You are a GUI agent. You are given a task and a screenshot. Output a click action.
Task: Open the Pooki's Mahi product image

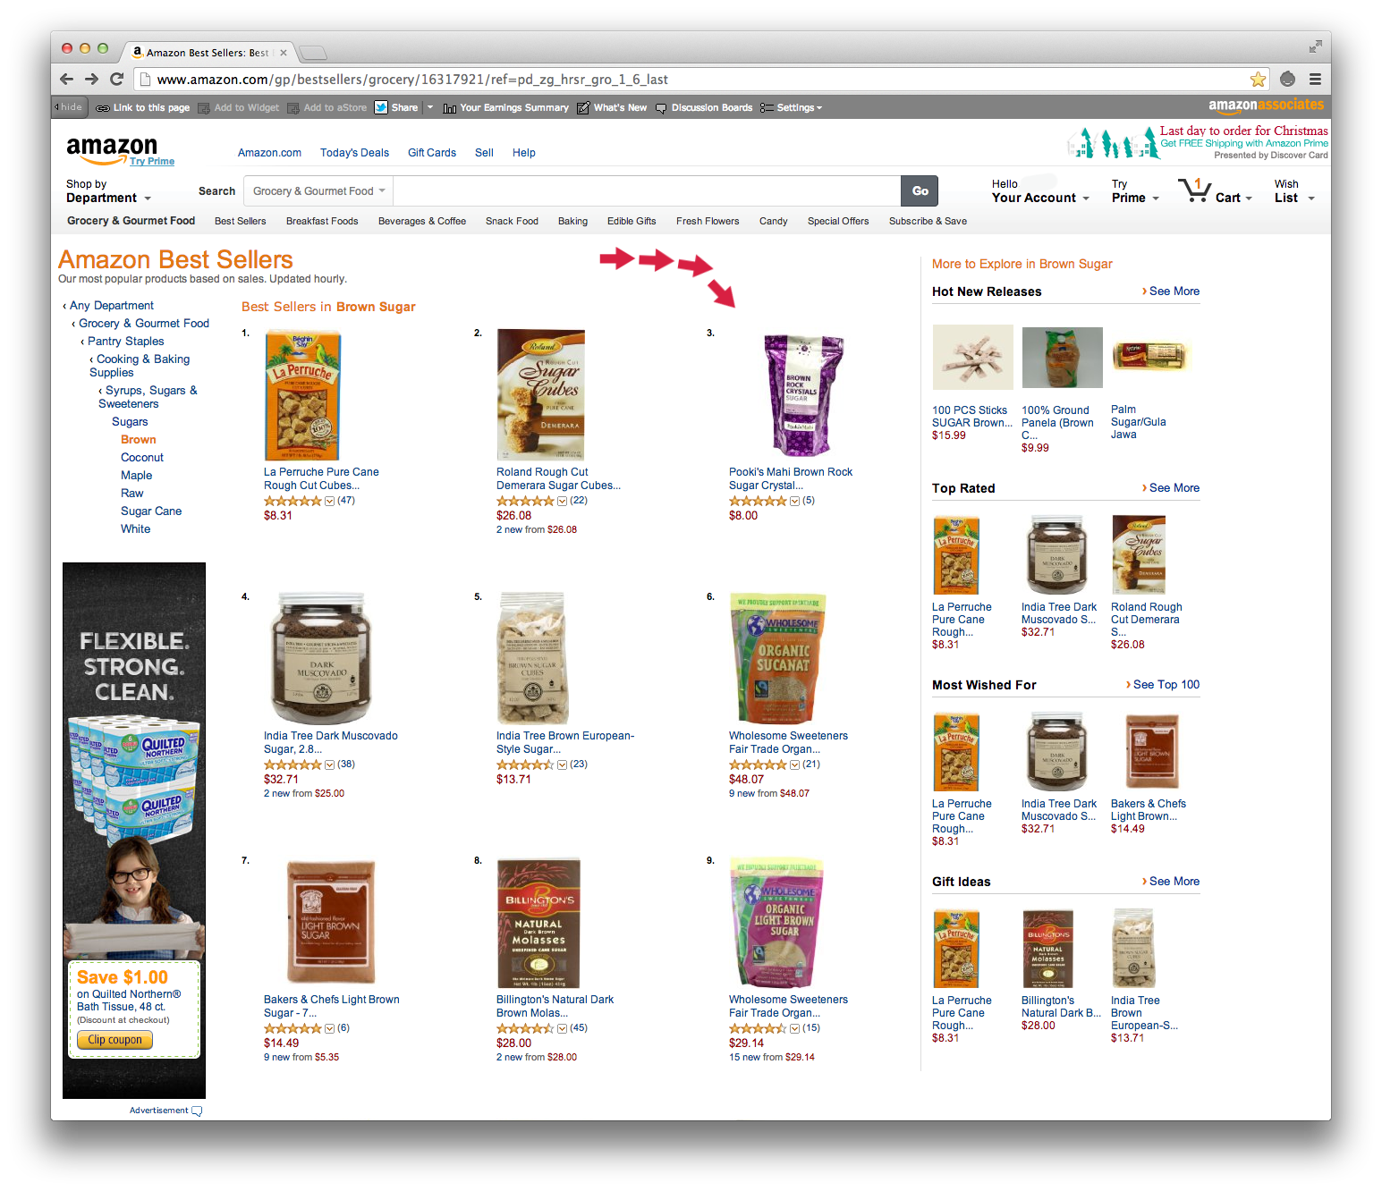point(802,395)
